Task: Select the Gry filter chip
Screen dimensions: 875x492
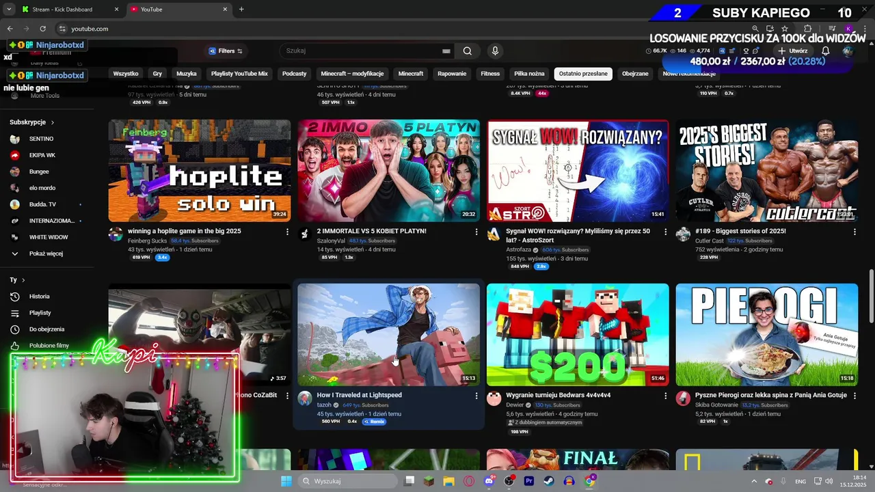Action: pyautogui.click(x=157, y=74)
